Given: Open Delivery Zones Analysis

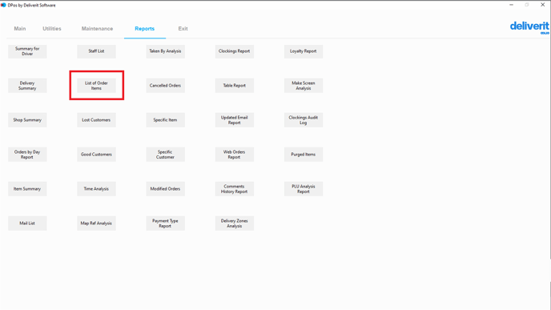Looking at the screenshot, I should [235, 223].
